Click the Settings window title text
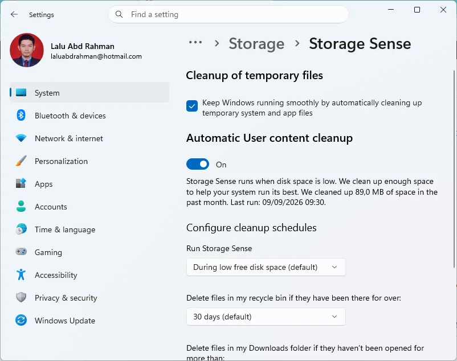The width and height of the screenshot is (457, 361). coord(42,15)
